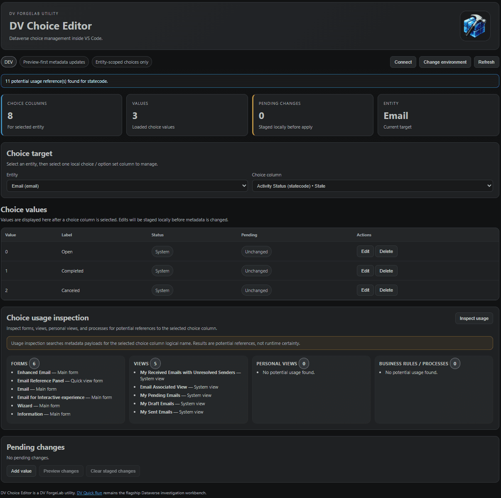Edit the Canceled choice value
Image resolution: width=501 pixels, height=498 pixels.
(x=365, y=290)
